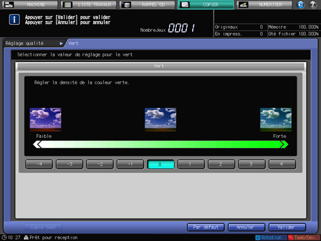The image size is (321, 241).
Task: Go back to Réglage qualité breadcrumb
Action: point(24,43)
